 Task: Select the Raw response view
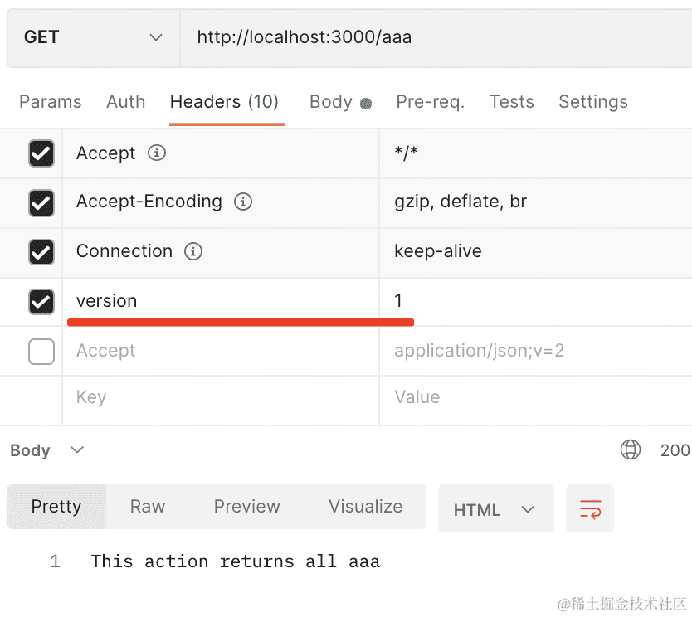pos(148,507)
